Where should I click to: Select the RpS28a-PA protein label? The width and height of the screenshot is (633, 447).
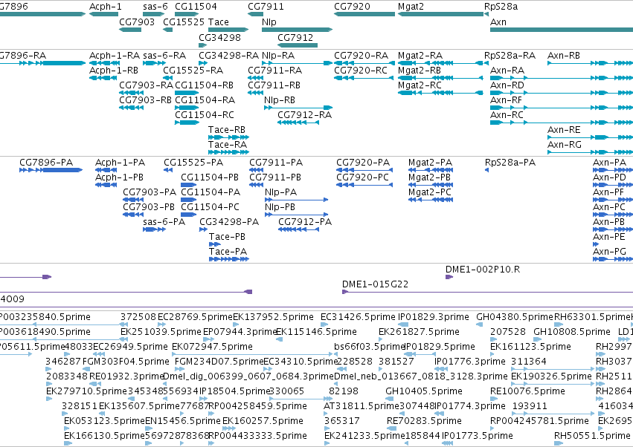(x=510, y=163)
